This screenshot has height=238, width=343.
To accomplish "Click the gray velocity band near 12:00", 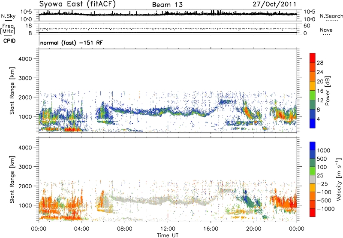I will (168, 199).
